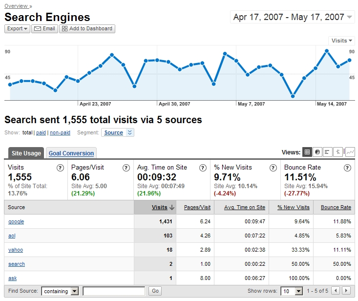
Task: Open the google source link
Action: click(16, 222)
